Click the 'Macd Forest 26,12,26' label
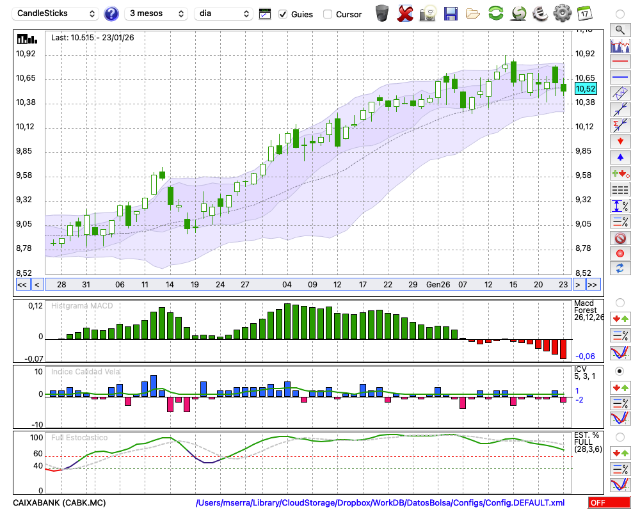This screenshot has width=640, height=512. click(x=589, y=310)
